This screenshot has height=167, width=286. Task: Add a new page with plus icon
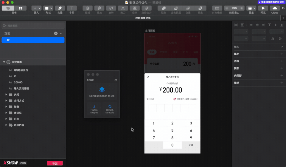click(56, 33)
